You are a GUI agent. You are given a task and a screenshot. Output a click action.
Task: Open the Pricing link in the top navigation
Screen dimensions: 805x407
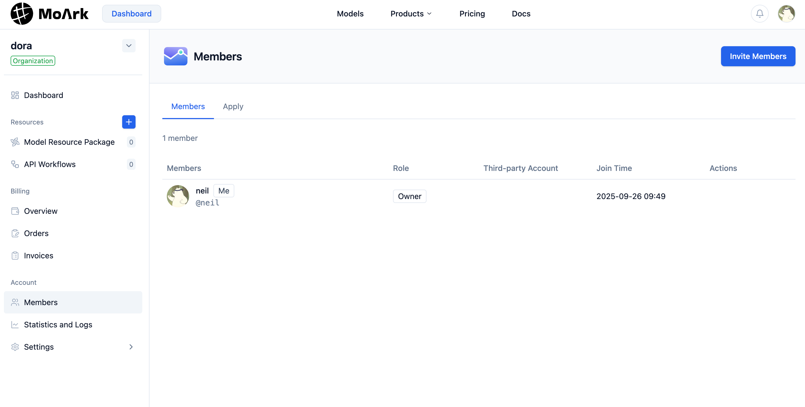tap(472, 14)
